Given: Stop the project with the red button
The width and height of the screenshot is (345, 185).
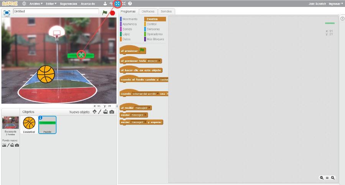Looking at the screenshot, I should pyautogui.click(x=112, y=13).
